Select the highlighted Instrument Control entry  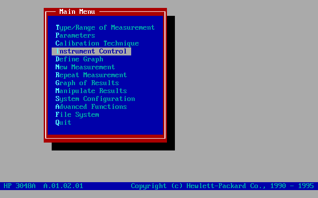click(91, 51)
